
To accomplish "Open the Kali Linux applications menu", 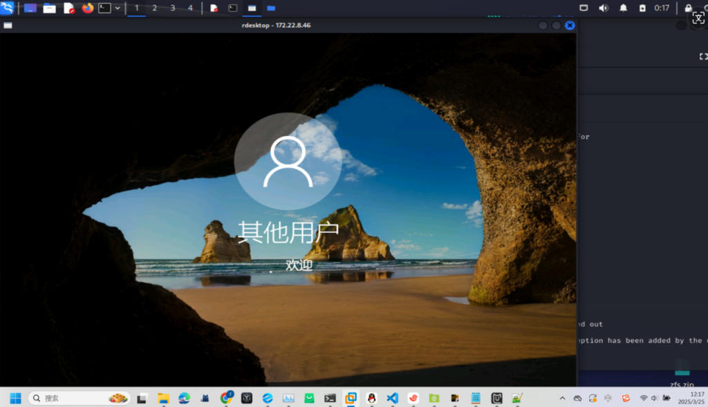I will pos(7,8).
